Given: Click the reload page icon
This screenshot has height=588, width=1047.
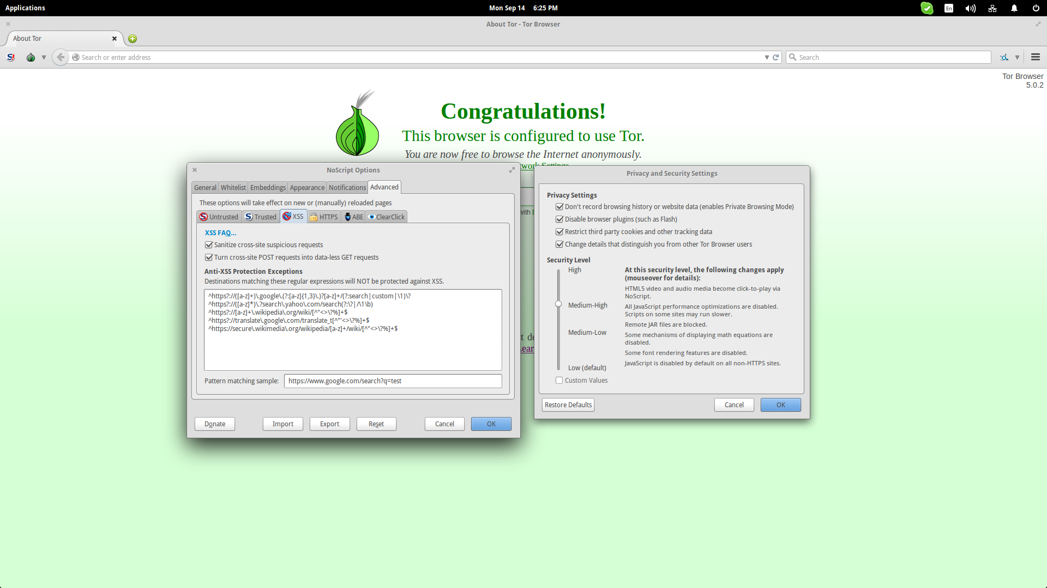Looking at the screenshot, I should click(775, 57).
